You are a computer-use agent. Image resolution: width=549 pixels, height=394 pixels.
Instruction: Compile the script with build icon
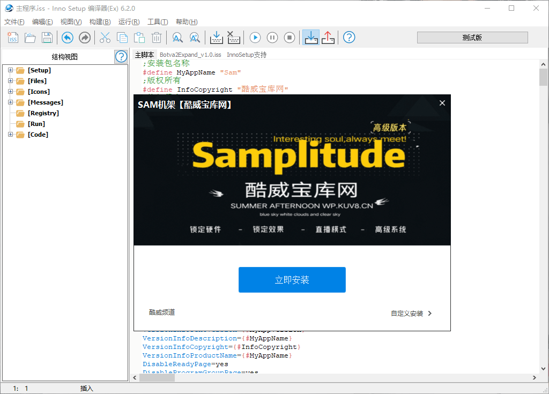point(217,38)
